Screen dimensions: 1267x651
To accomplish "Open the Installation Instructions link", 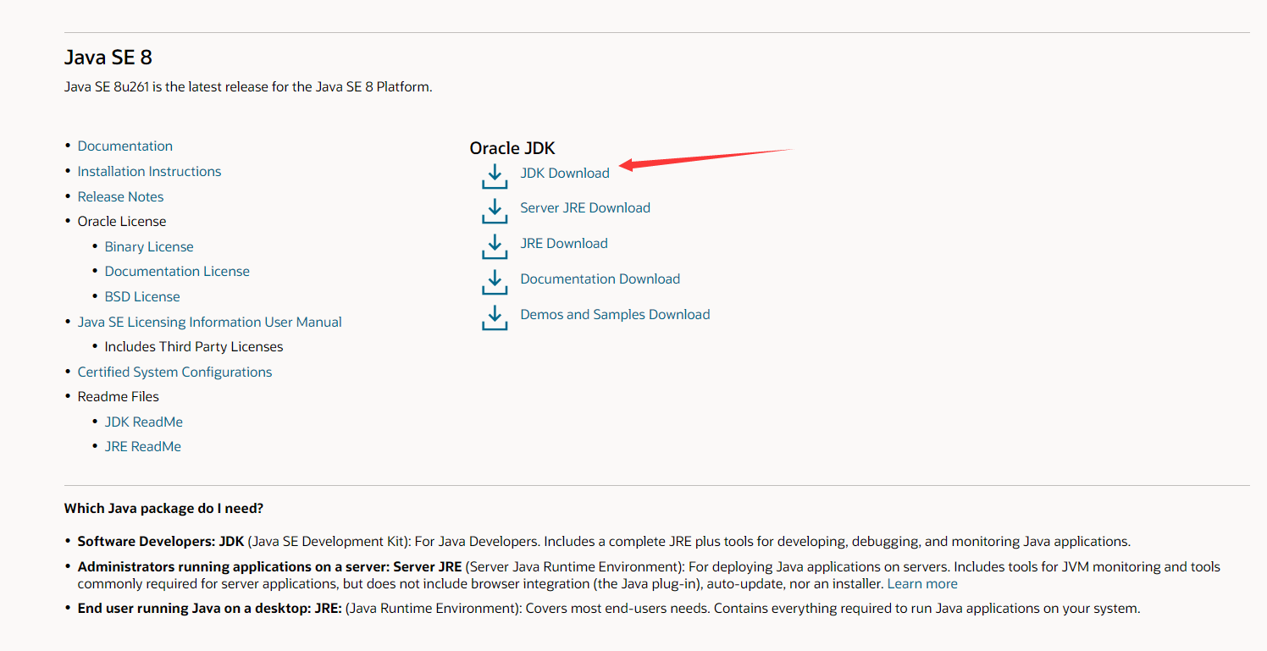I will click(x=149, y=171).
